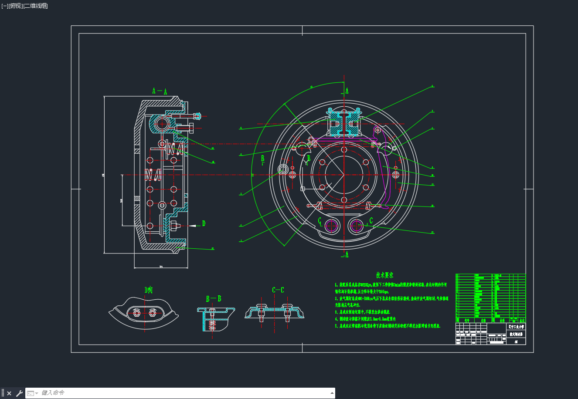Select the 技术要求 heading text

[385, 275]
